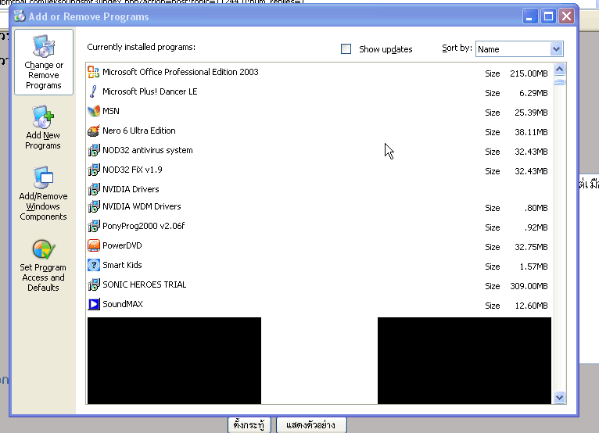Select NOD32 antivirus system entry
The width and height of the screenshot is (599, 433).
(319, 150)
